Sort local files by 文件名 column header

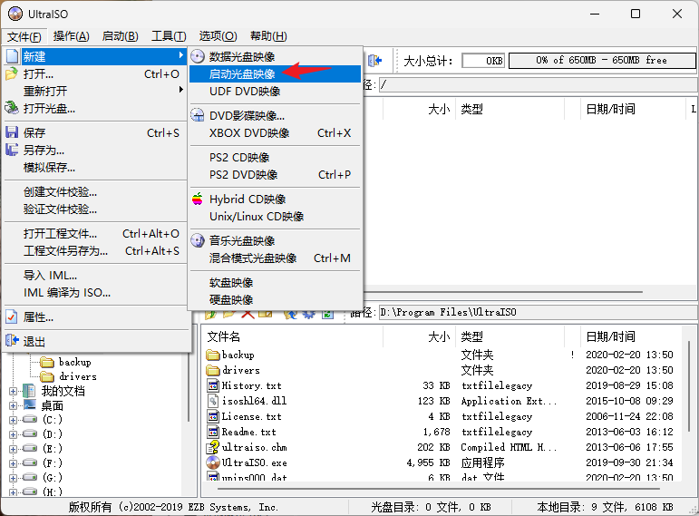[x=293, y=336]
